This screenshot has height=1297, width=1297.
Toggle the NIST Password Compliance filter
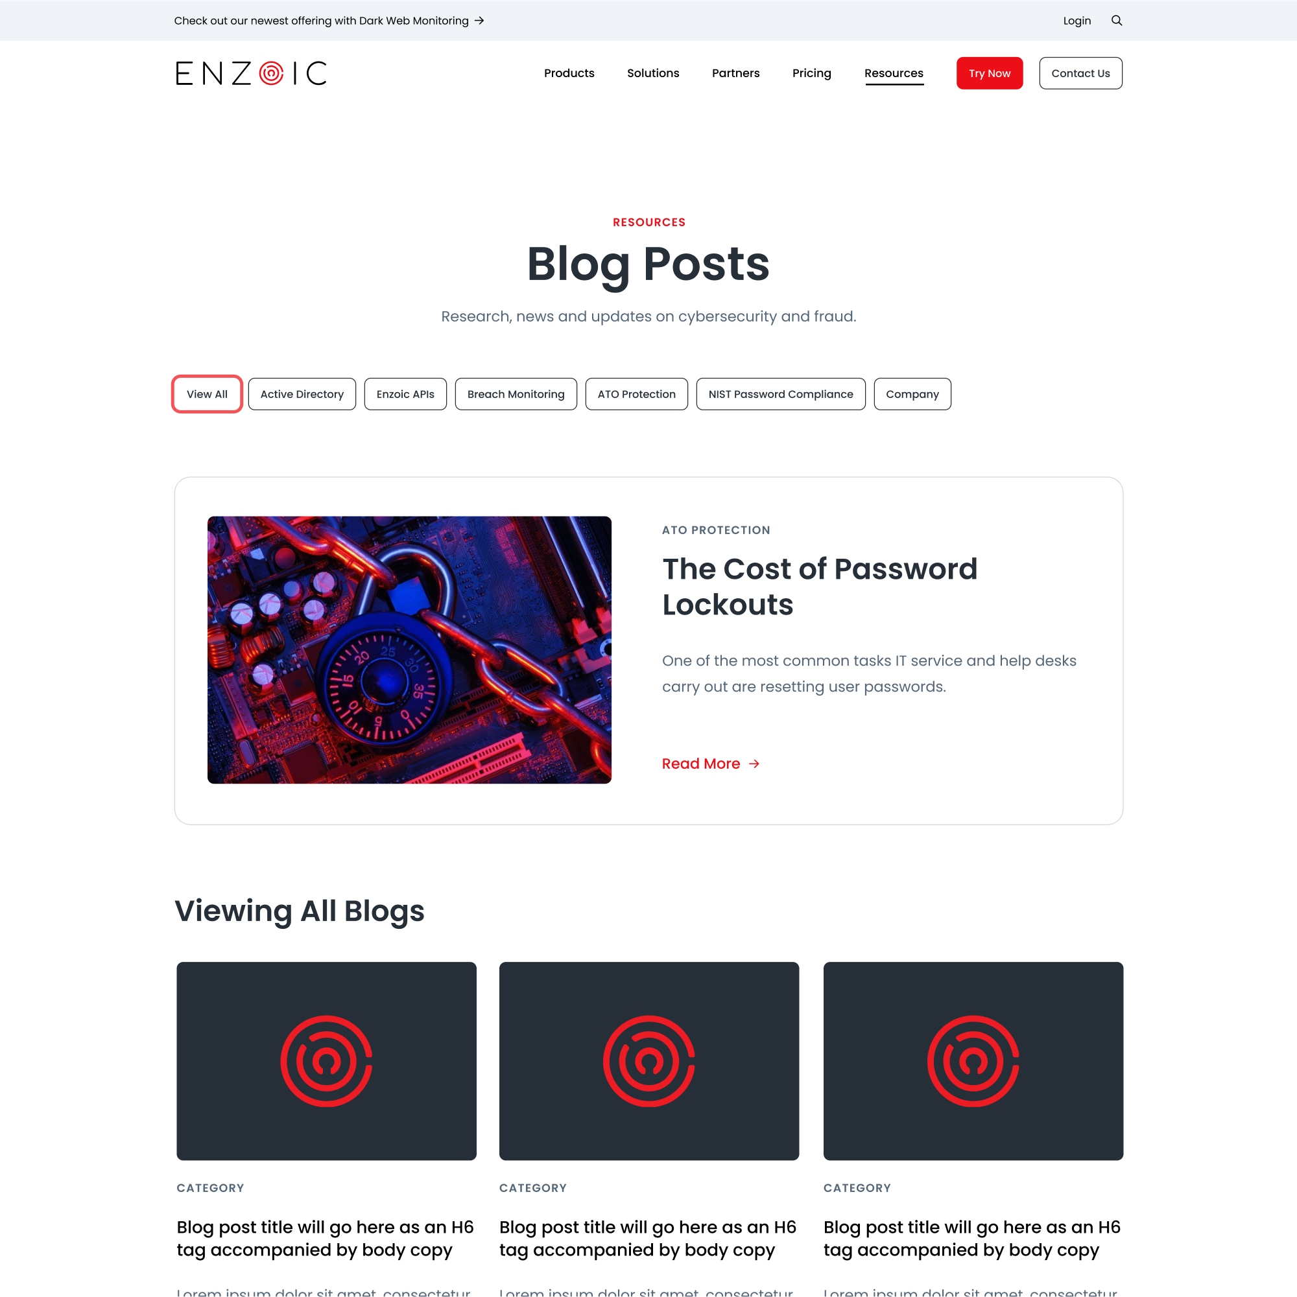(x=779, y=393)
